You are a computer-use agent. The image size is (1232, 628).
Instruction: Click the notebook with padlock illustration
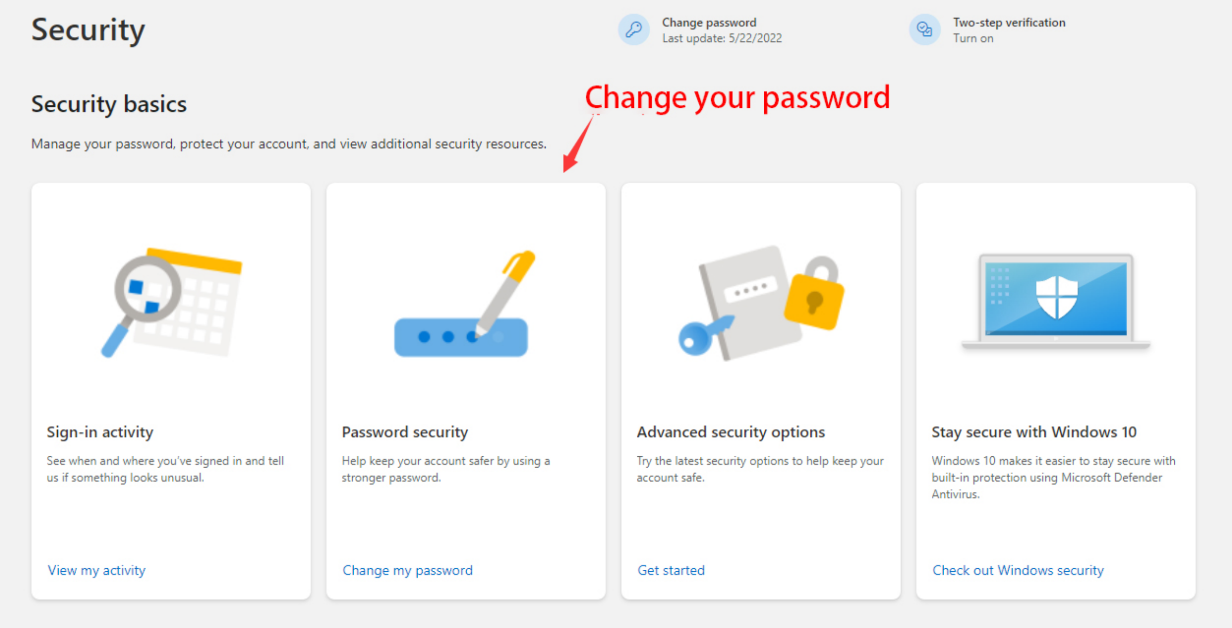760,302
